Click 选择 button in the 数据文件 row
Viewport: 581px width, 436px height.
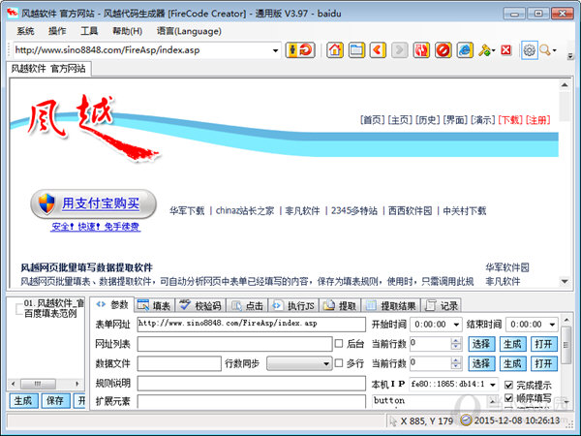point(481,363)
